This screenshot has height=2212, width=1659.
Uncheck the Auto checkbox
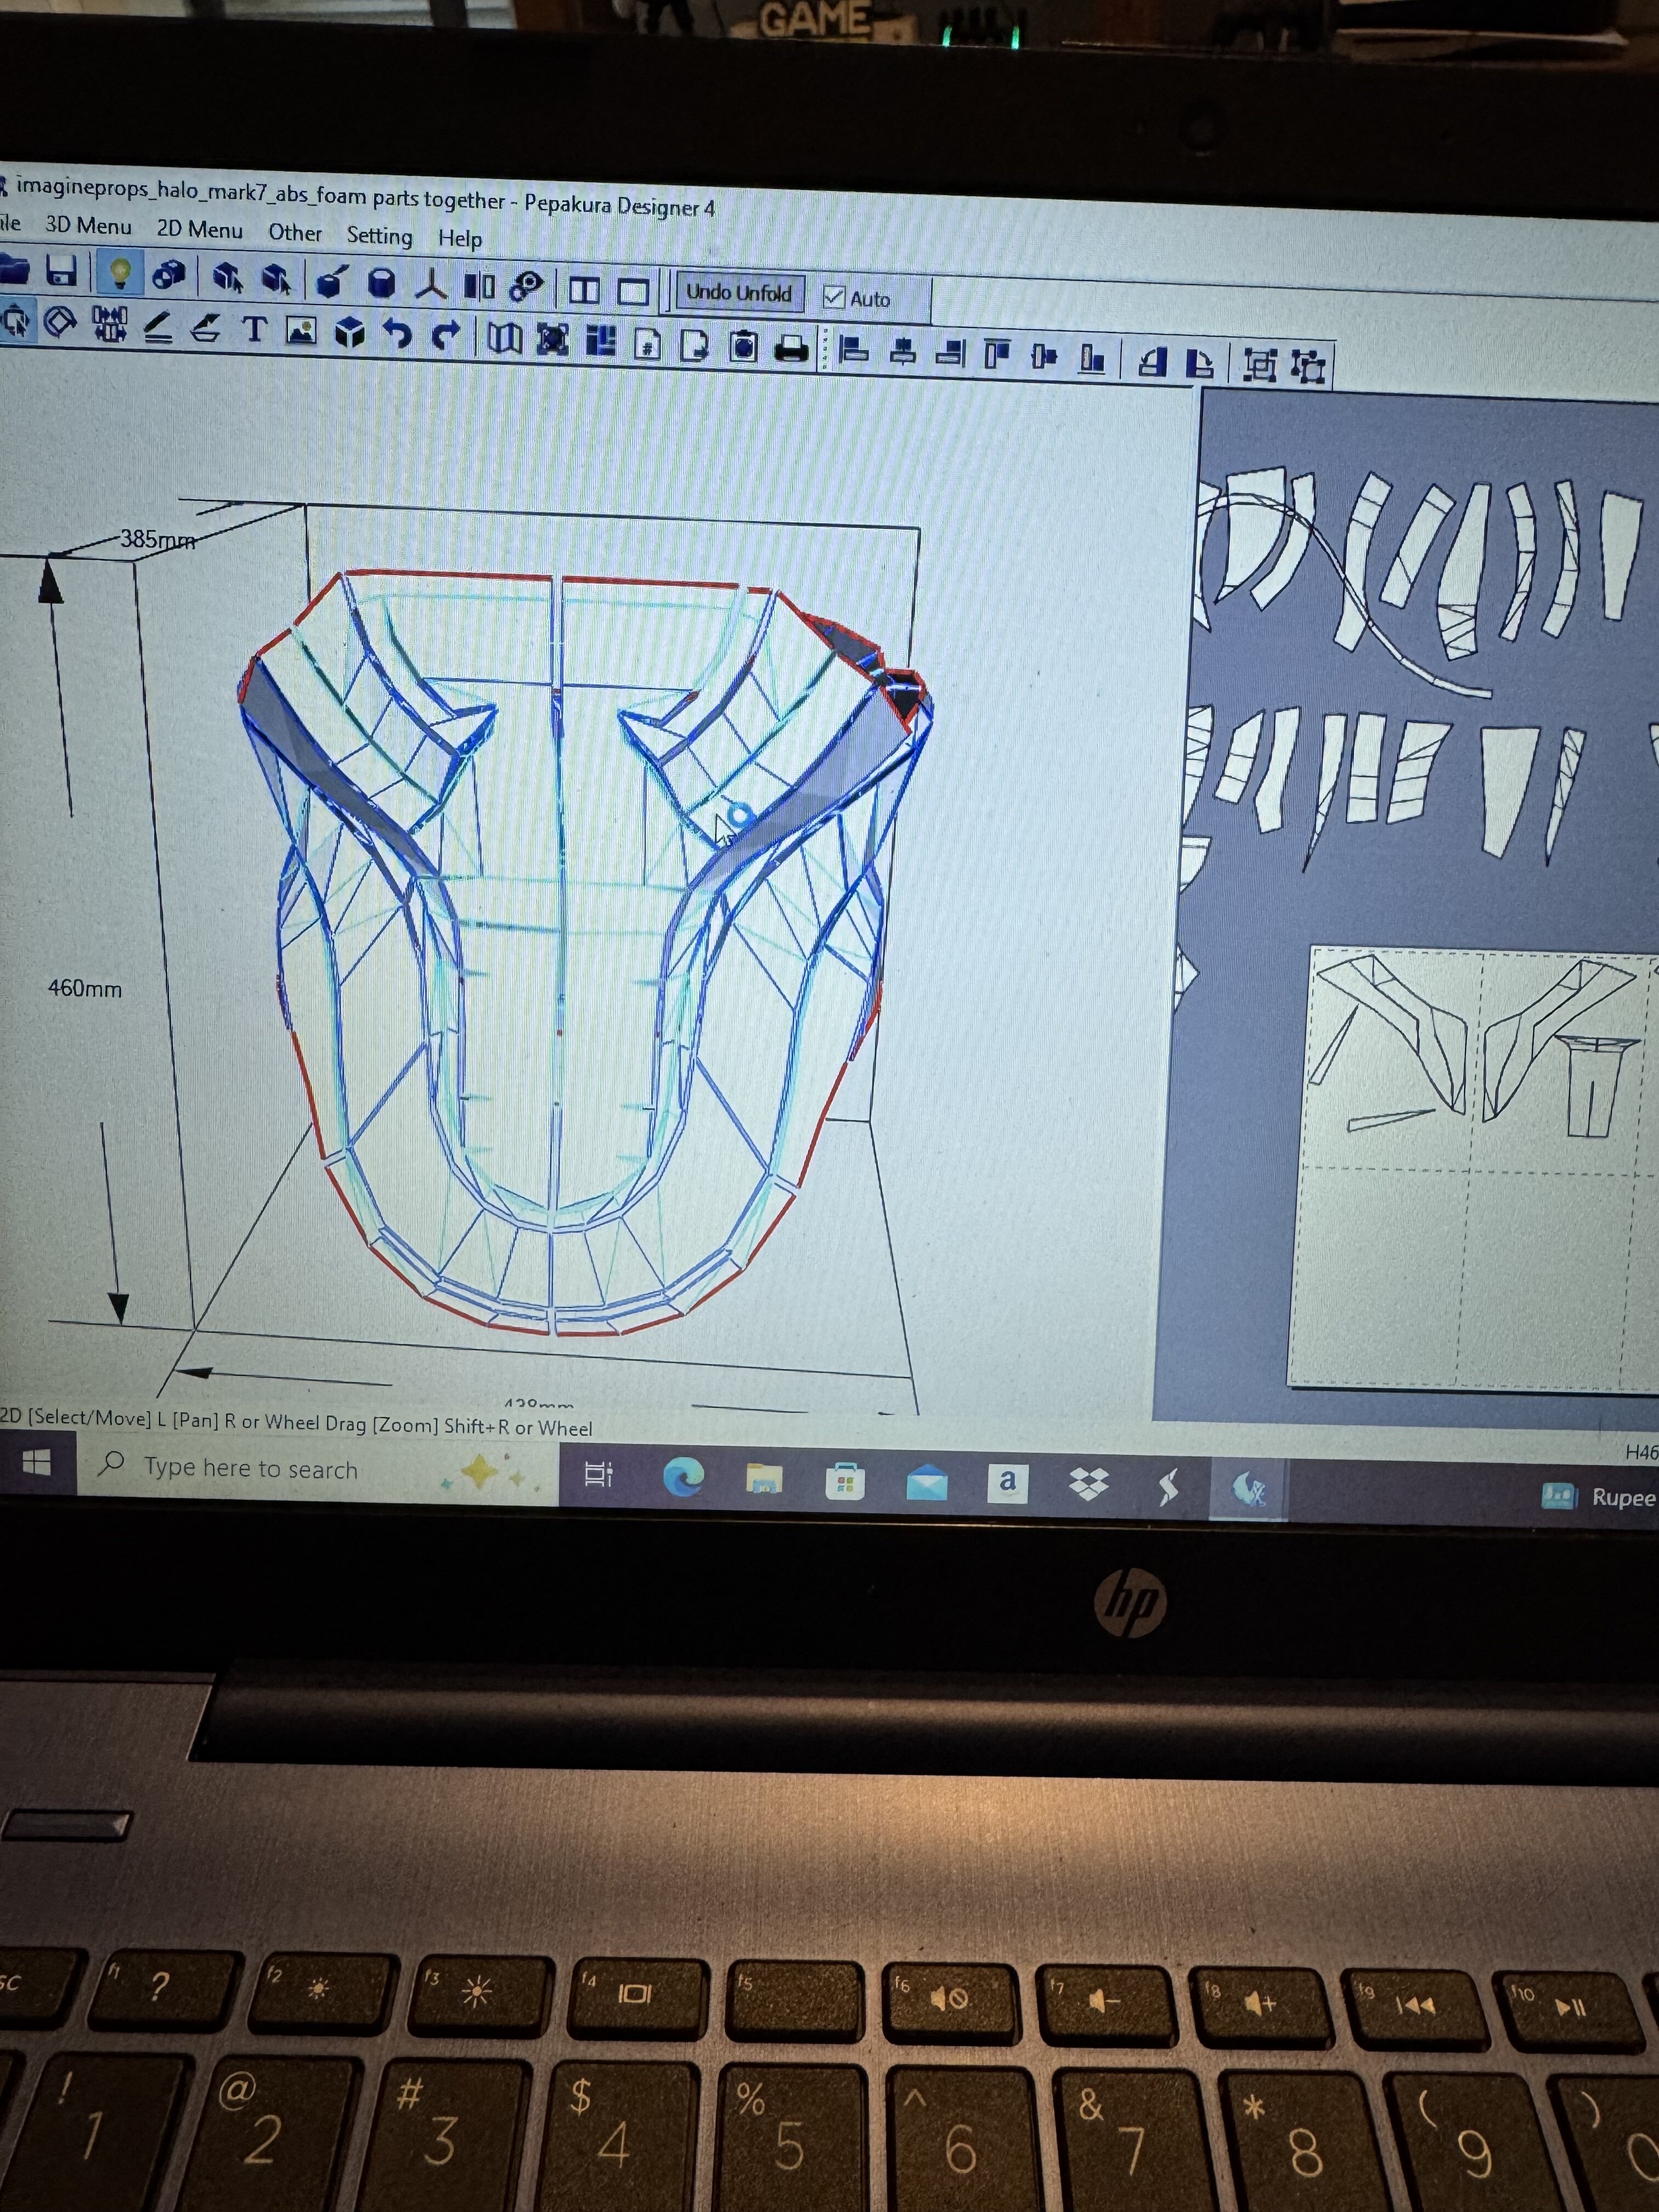coord(833,297)
